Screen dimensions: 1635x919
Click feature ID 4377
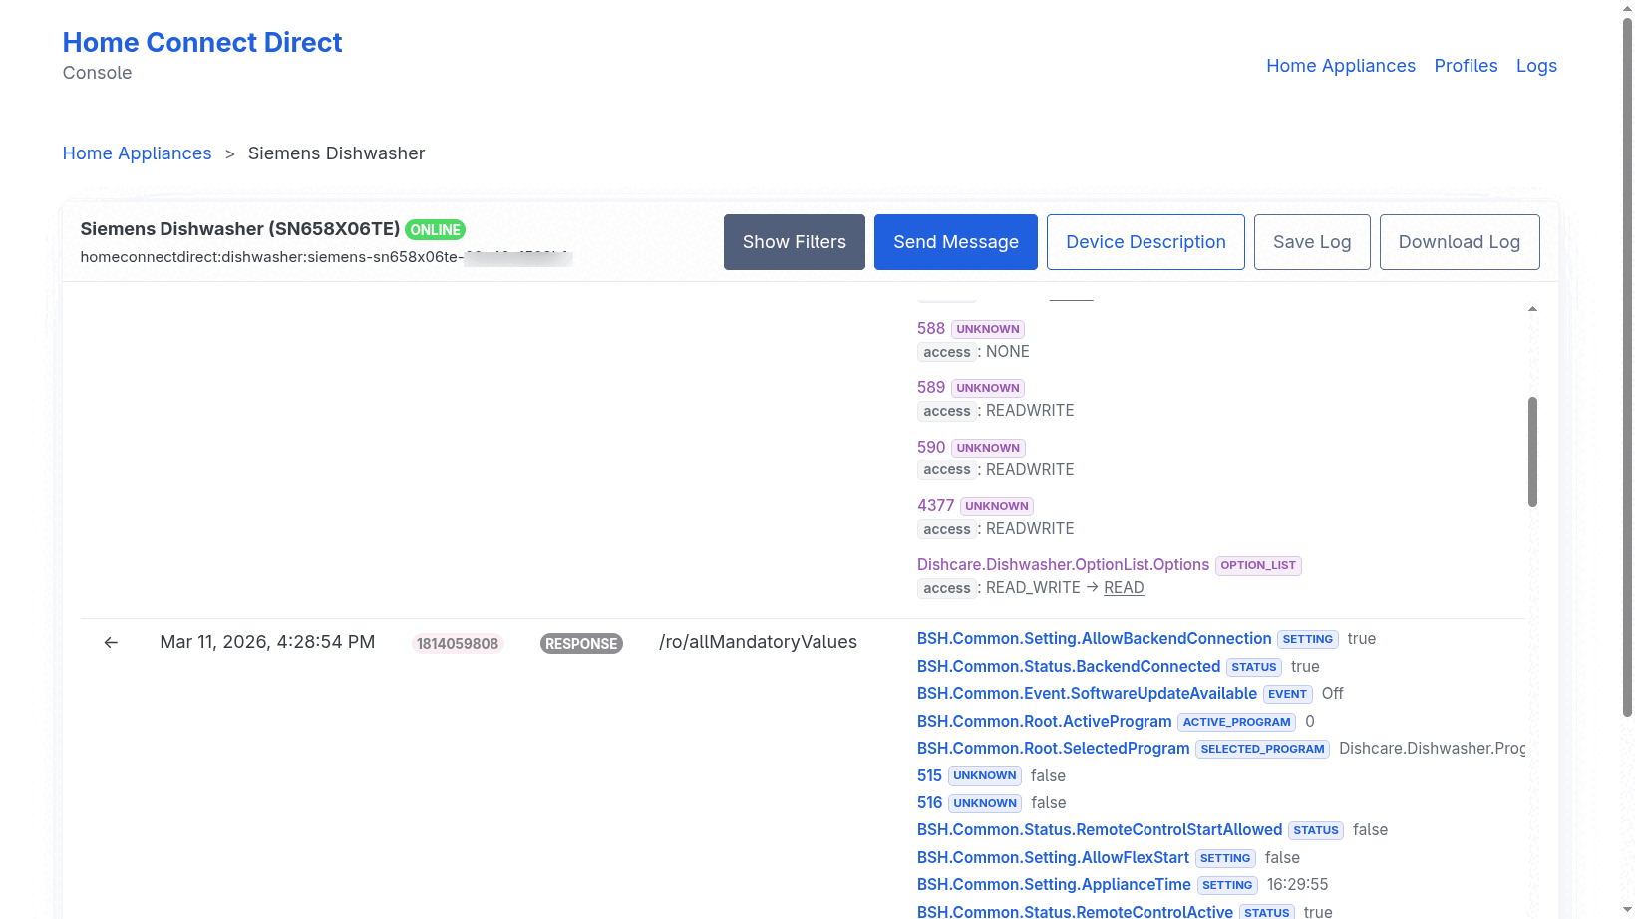pyautogui.click(x=935, y=505)
